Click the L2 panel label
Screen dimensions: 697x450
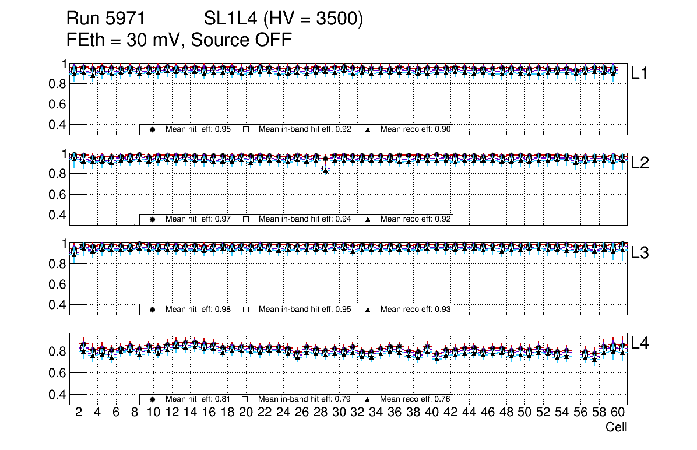point(640,163)
